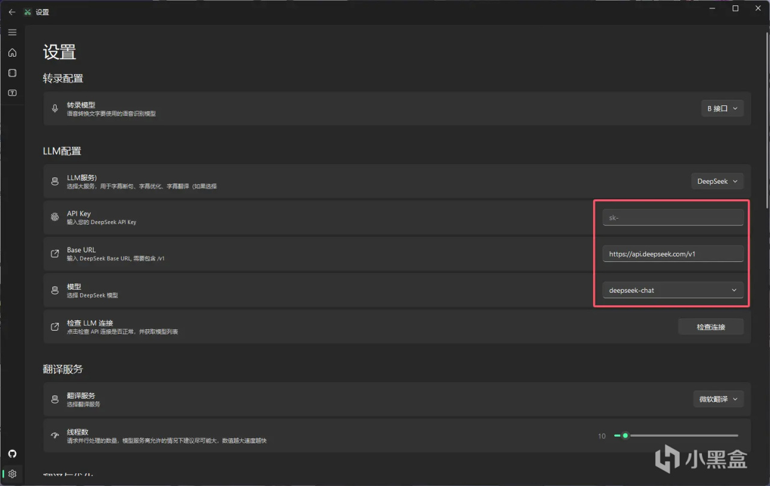This screenshot has height=486, width=770.
Task: Click the 转录配置 section heading
Action: [63, 78]
